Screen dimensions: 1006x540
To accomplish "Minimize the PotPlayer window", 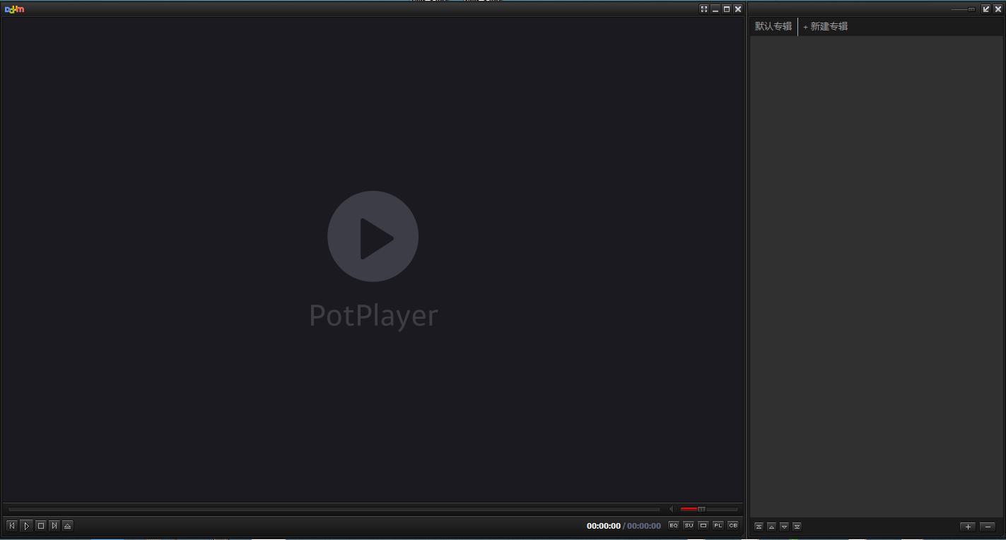I will 715,9.
